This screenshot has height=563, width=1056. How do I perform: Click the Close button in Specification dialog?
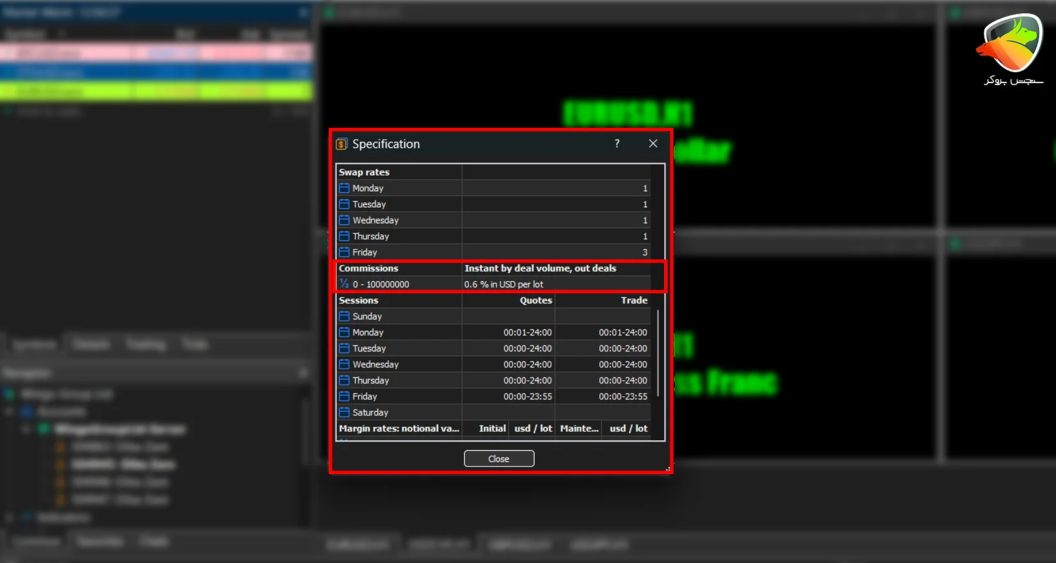(x=499, y=459)
